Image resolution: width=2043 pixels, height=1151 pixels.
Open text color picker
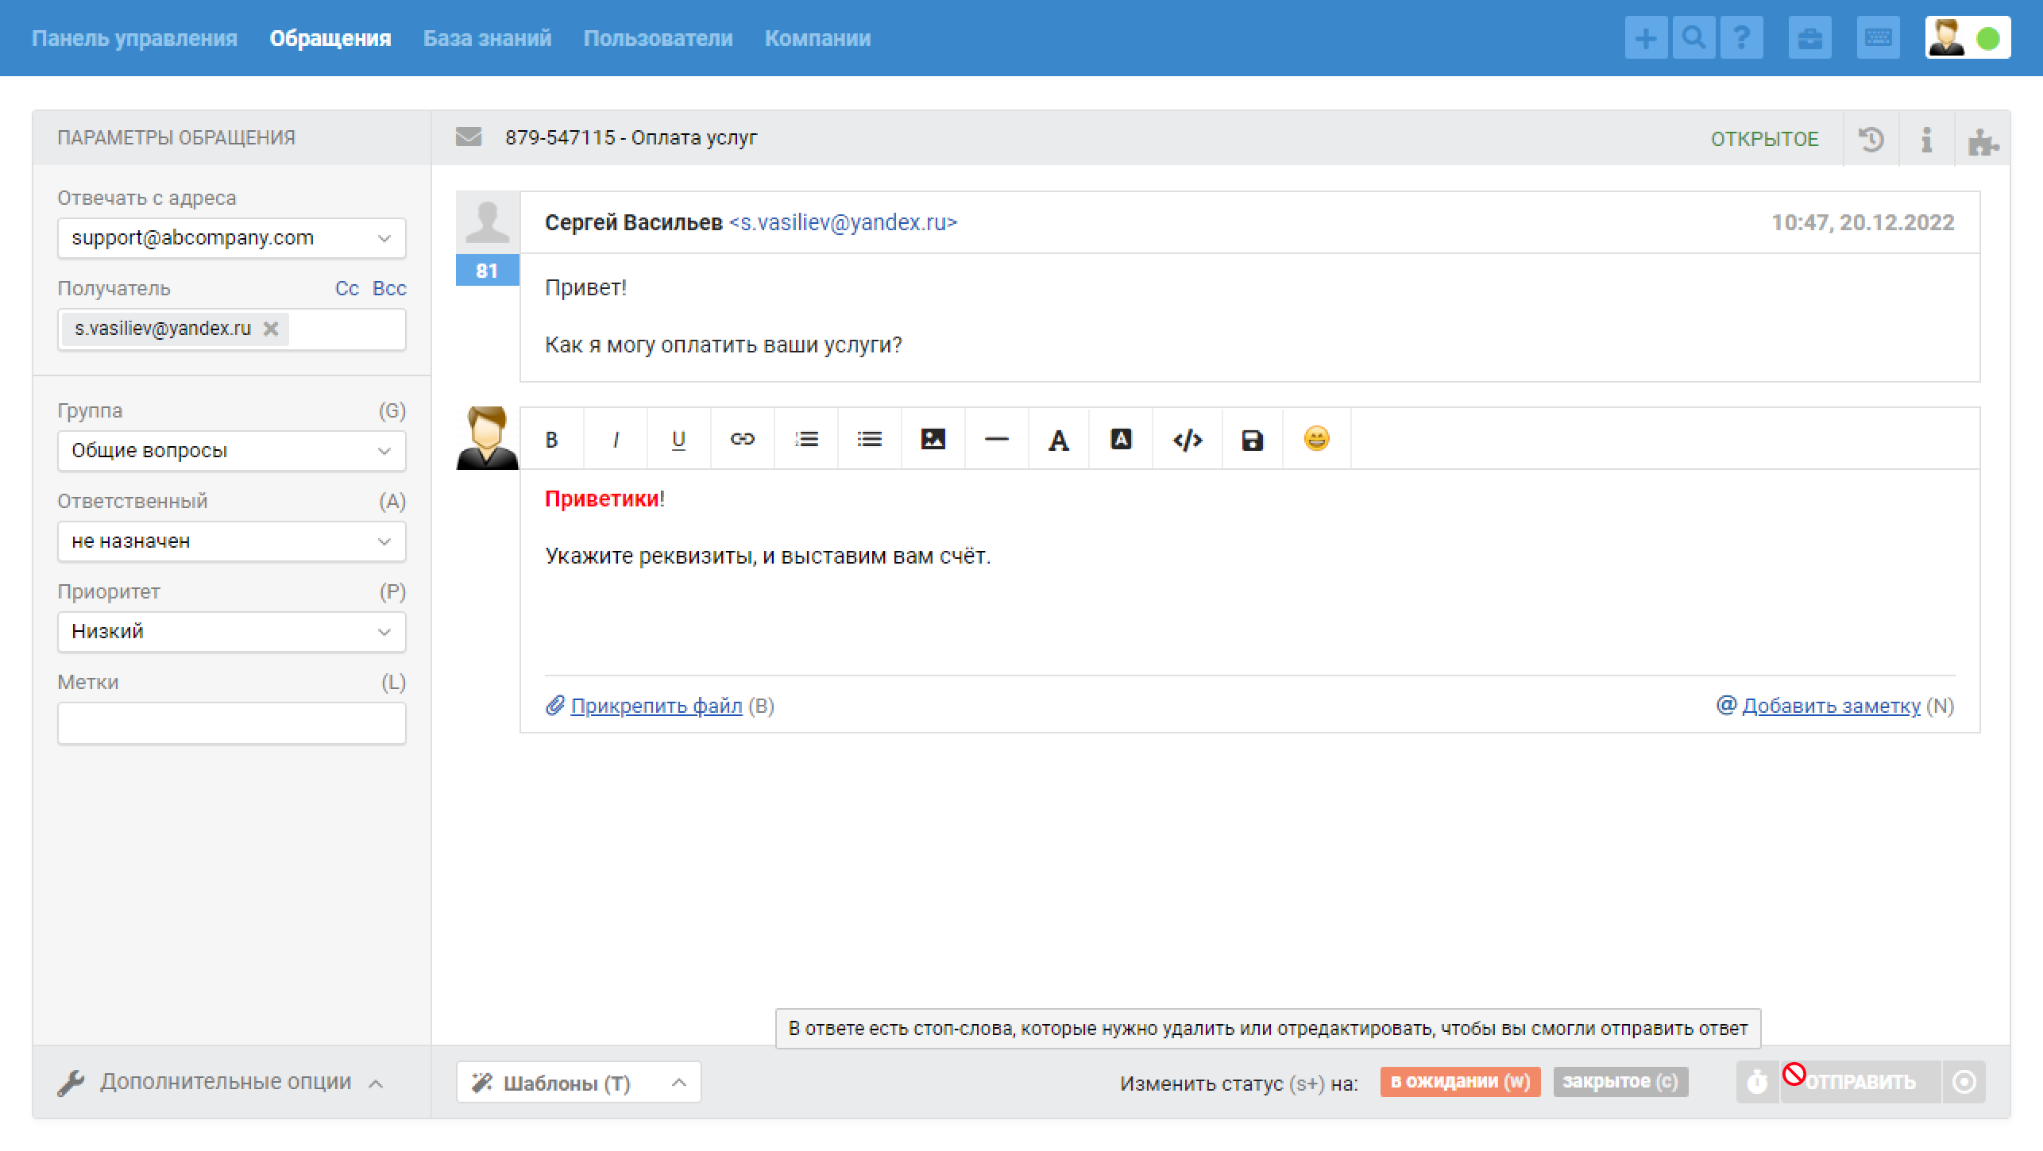(x=1058, y=439)
